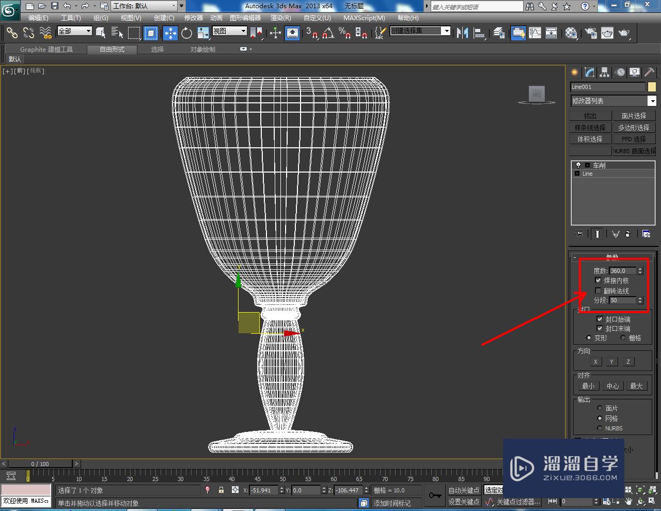Click Configure Modifier Sets icon
661x511 pixels.
click(x=646, y=234)
